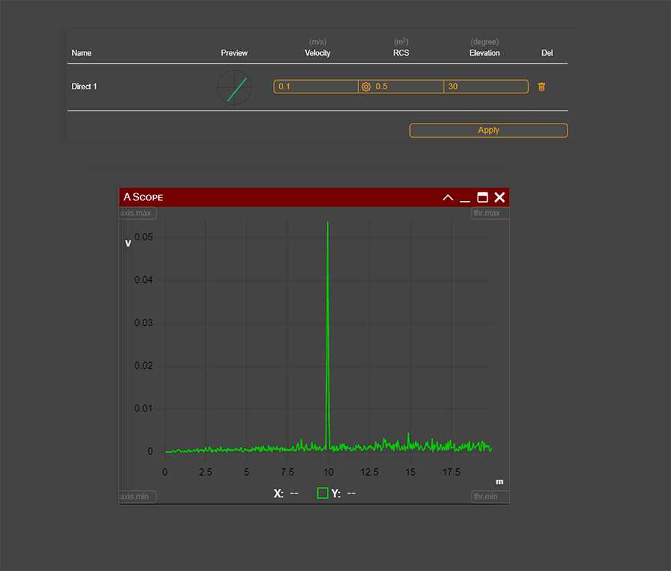This screenshot has width=671, height=571.
Task: Open the axis.min adjustment control
Action: [x=137, y=496]
